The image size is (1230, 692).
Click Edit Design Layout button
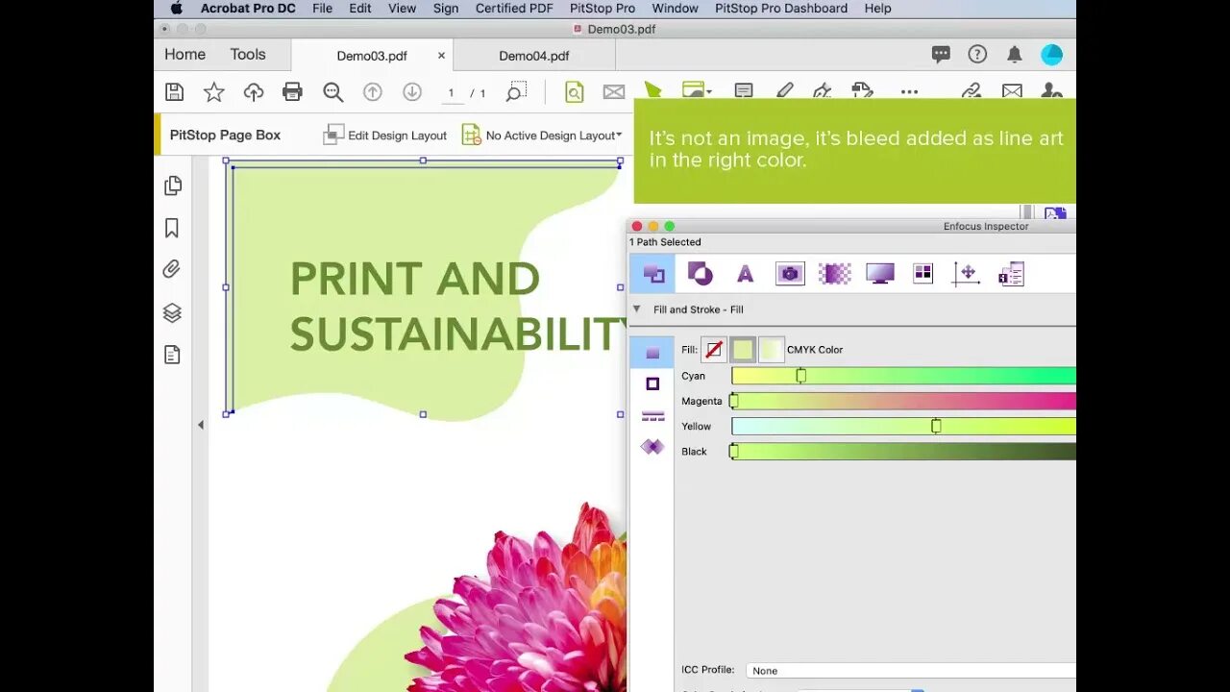tap(385, 136)
